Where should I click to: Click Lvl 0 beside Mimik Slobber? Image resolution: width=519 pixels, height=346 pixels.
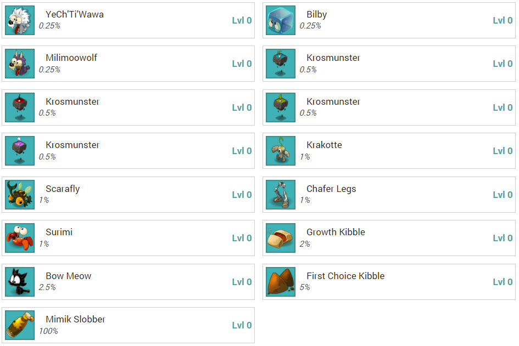pyautogui.click(x=242, y=325)
